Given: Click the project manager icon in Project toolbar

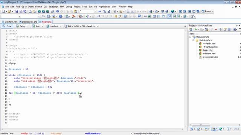Looking at the screenshot, I should tap(191, 29).
